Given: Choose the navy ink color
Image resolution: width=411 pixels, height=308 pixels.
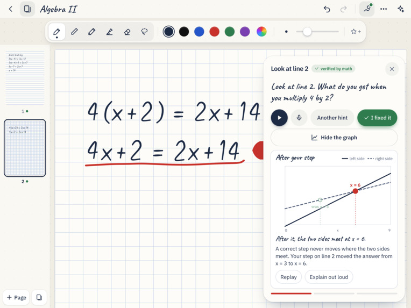Looking at the screenshot, I should pyautogui.click(x=168, y=32).
